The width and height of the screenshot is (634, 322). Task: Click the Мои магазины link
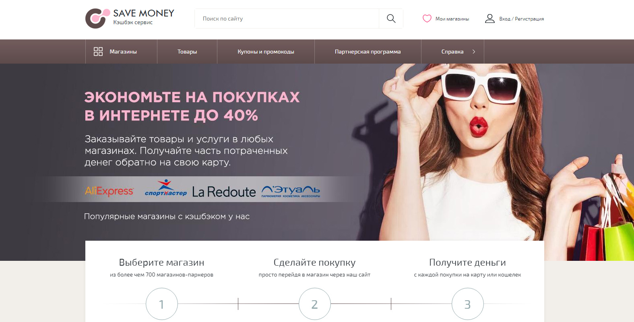[452, 19]
